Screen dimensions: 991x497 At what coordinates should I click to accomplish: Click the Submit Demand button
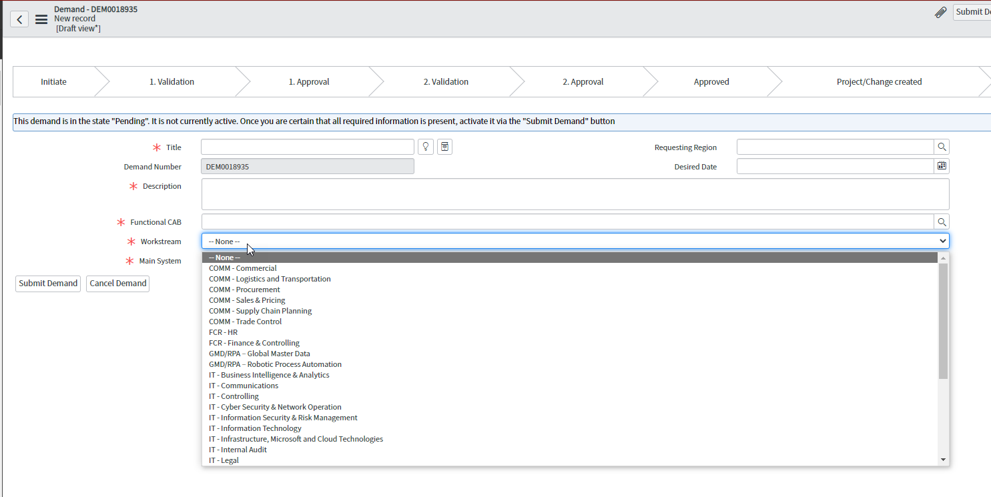(47, 283)
